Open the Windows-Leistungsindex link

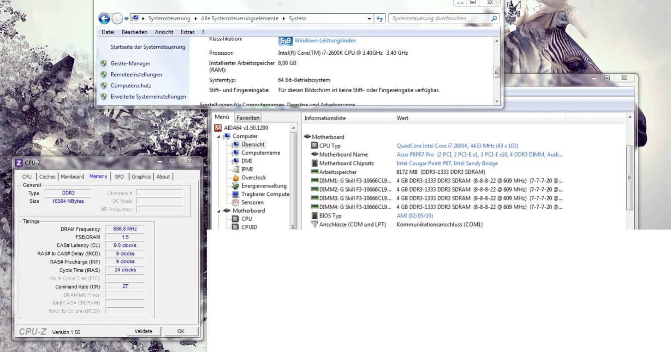pos(325,41)
